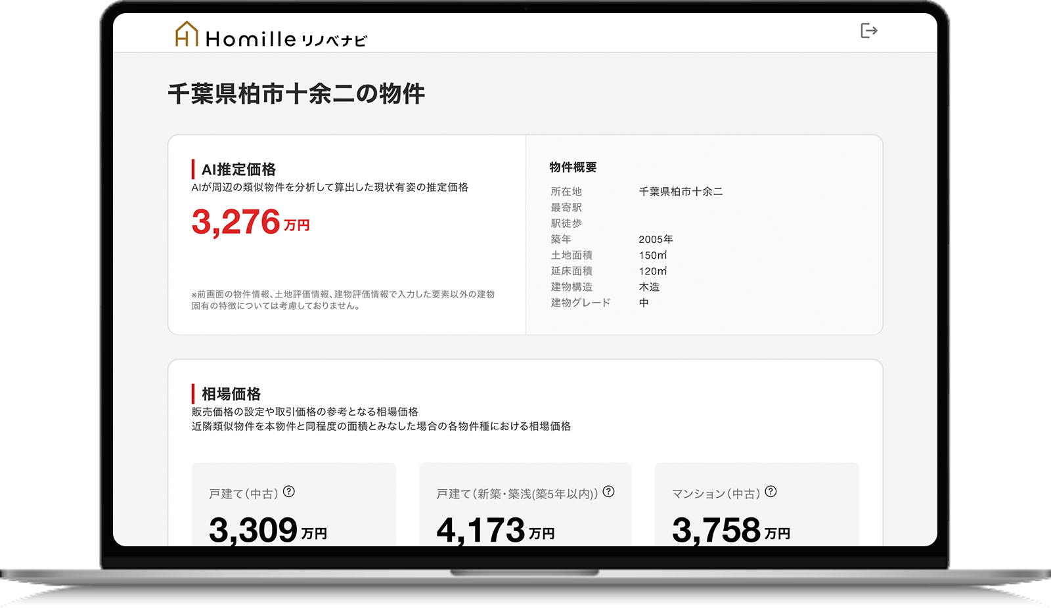Click the 駅徒歩 label
Viewport: 1051px width, 608px height.
[x=566, y=223]
